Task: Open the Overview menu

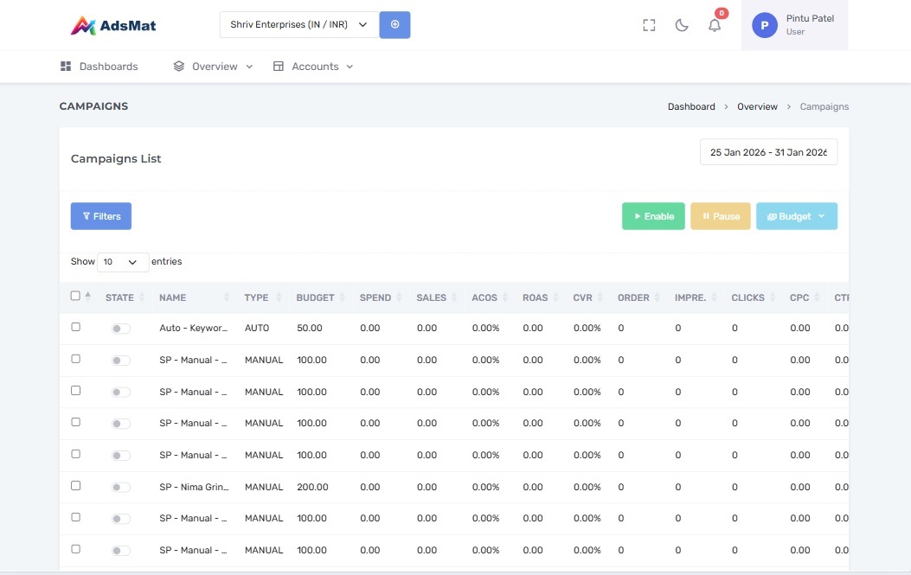Action: click(x=213, y=67)
